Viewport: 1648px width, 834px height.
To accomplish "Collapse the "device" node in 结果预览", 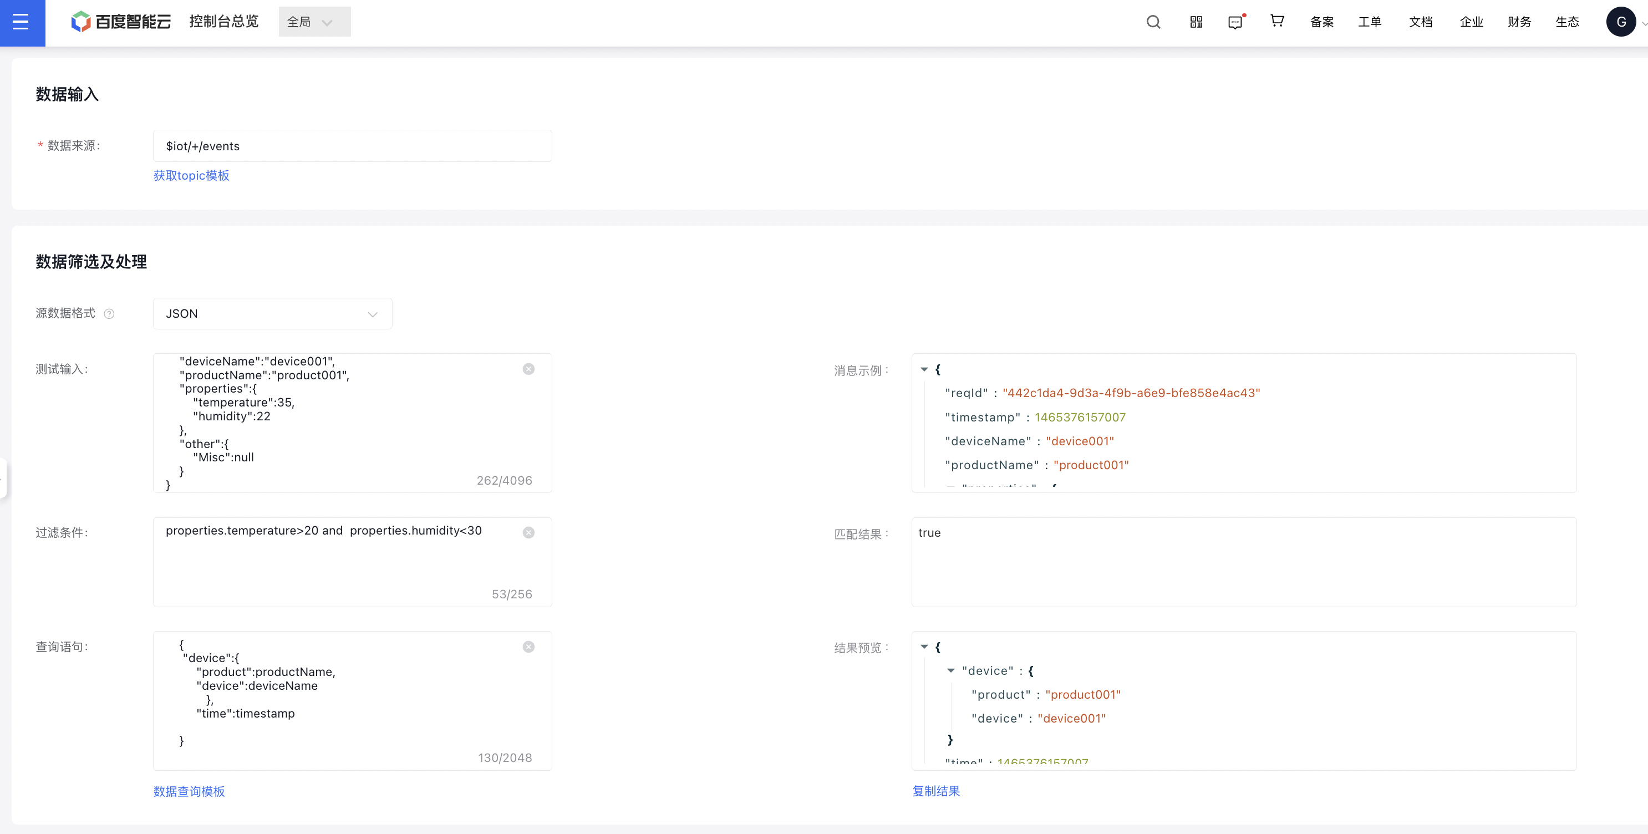I will [952, 671].
